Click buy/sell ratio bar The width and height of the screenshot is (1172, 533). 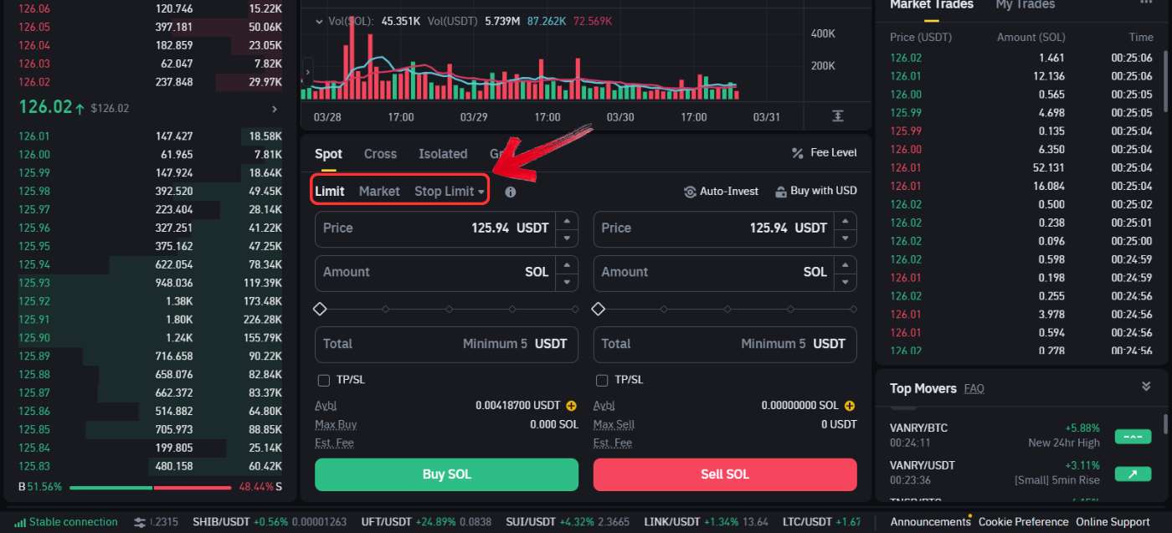click(x=151, y=488)
